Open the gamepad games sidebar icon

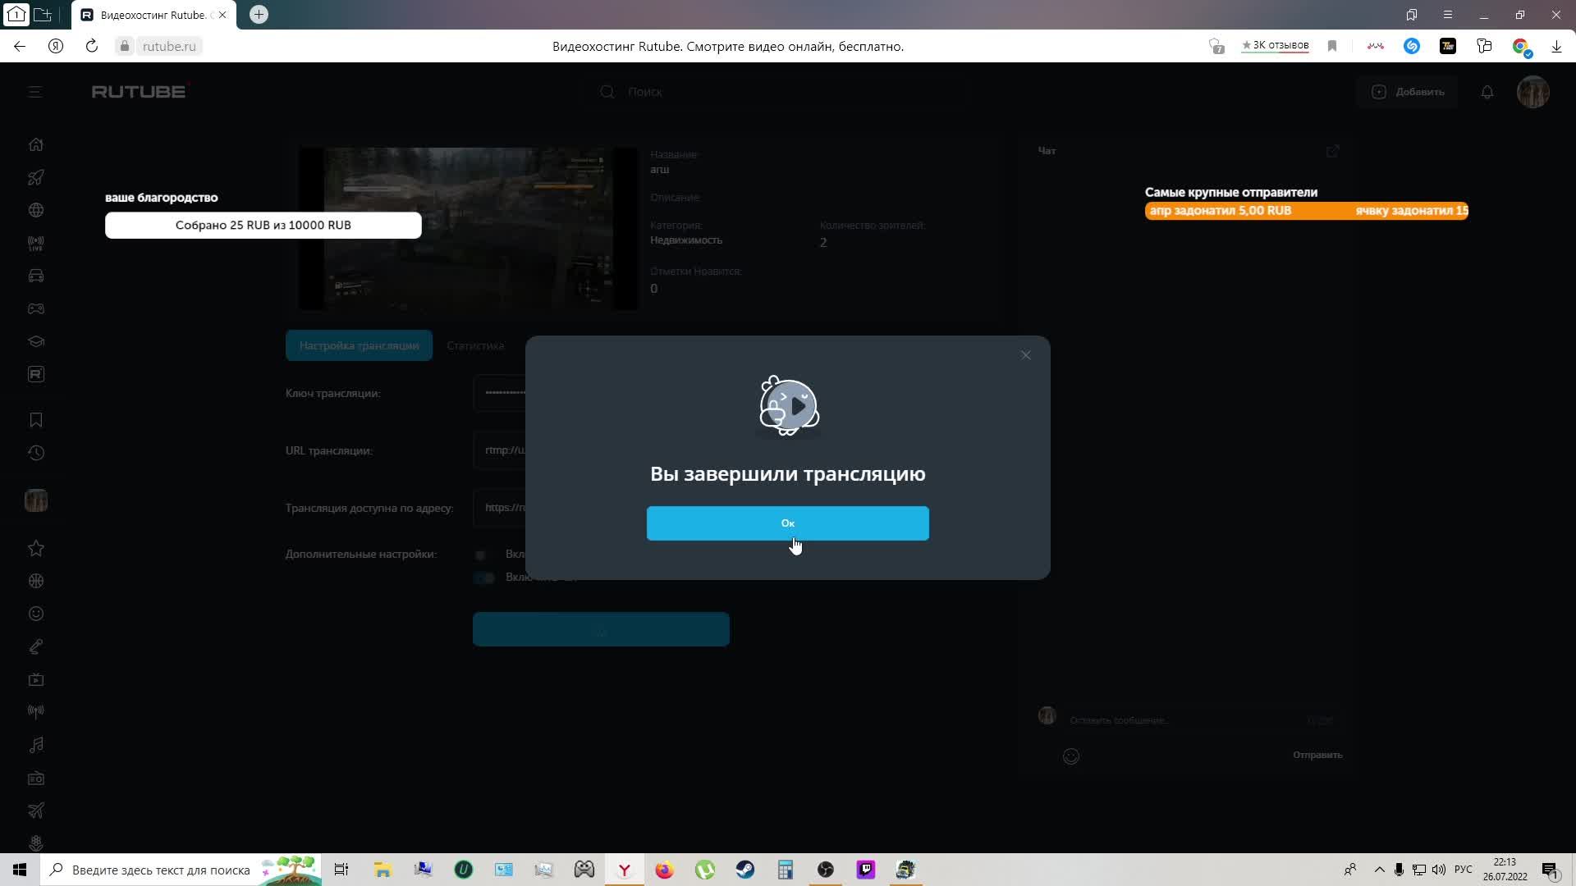[36, 309]
